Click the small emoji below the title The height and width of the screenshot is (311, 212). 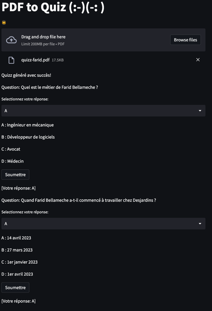4,23
